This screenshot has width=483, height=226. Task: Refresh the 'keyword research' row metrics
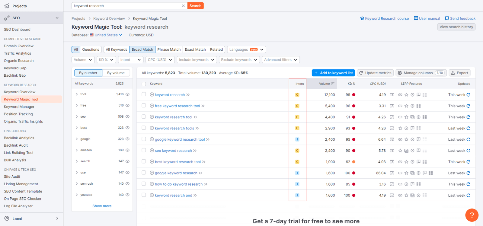(x=469, y=95)
